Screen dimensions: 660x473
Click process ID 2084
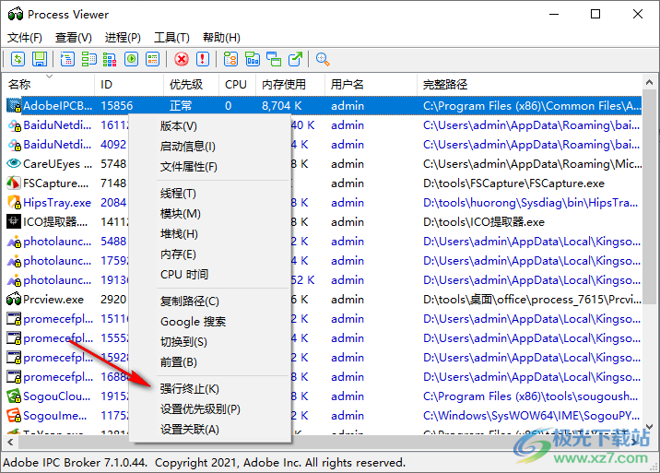point(113,202)
